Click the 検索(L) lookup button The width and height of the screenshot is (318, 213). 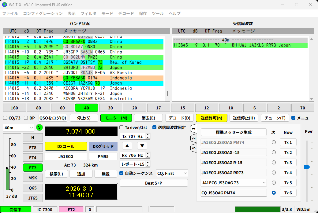(56, 174)
